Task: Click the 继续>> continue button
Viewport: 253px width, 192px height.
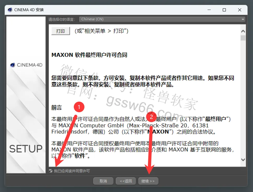Action: click(x=148, y=181)
